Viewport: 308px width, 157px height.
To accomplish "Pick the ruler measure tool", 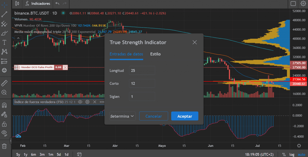I will (x=4, y=83).
